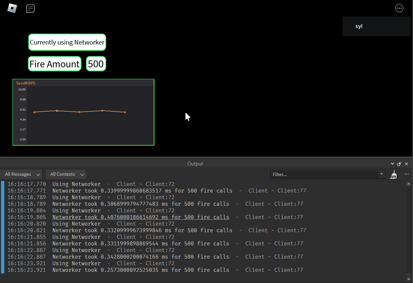The image size is (413, 283).
Task: Click the Output panel title bar
Action: click(x=195, y=164)
